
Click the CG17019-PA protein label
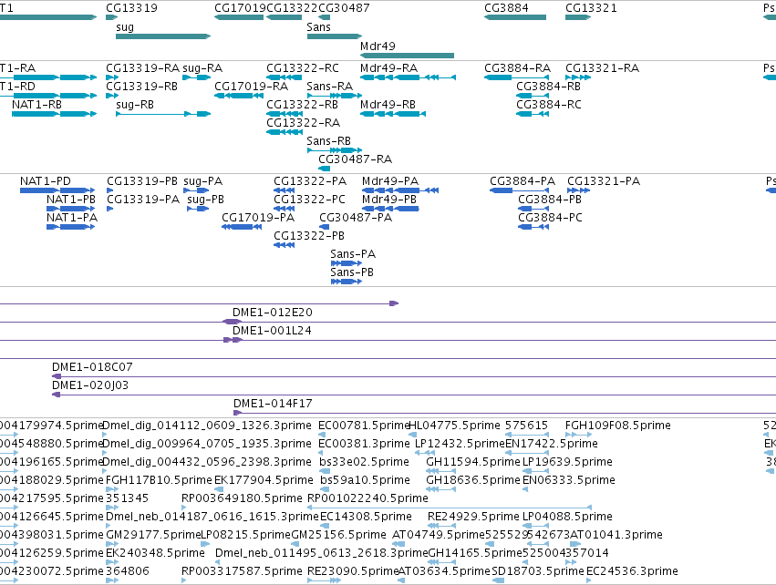258,218
